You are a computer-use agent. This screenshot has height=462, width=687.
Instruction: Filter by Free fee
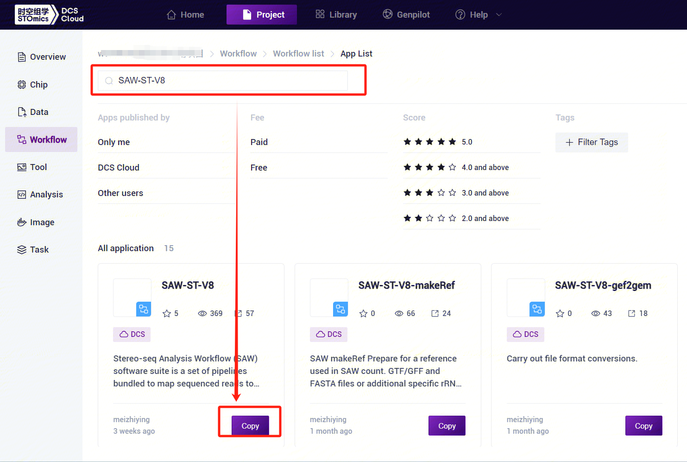[x=259, y=168]
